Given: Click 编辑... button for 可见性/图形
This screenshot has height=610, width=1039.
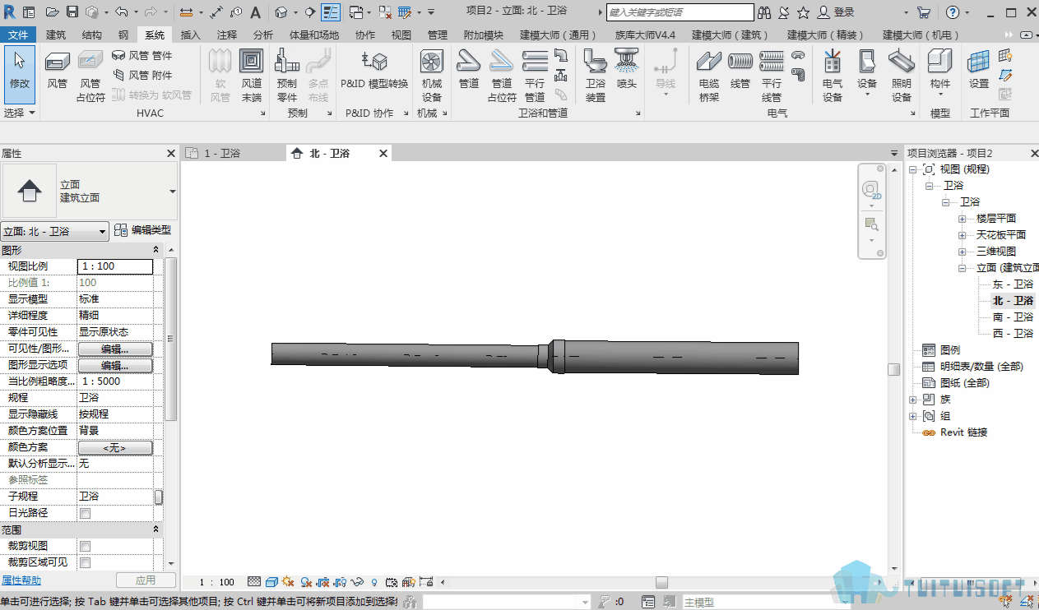Looking at the screenshot, I should pos(115,349).
